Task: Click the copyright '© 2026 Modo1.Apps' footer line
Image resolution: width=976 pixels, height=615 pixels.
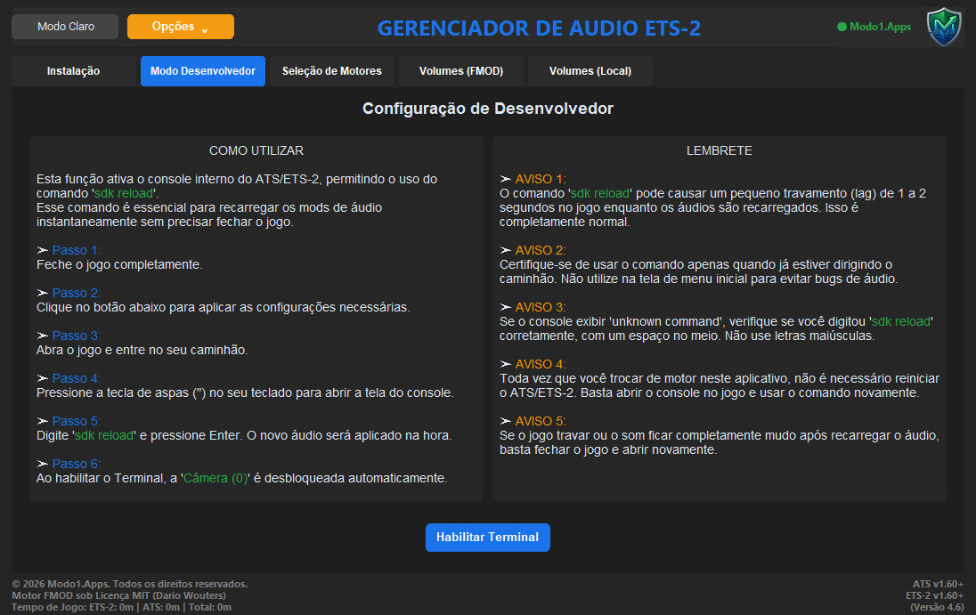Action: tap(129, 584)
